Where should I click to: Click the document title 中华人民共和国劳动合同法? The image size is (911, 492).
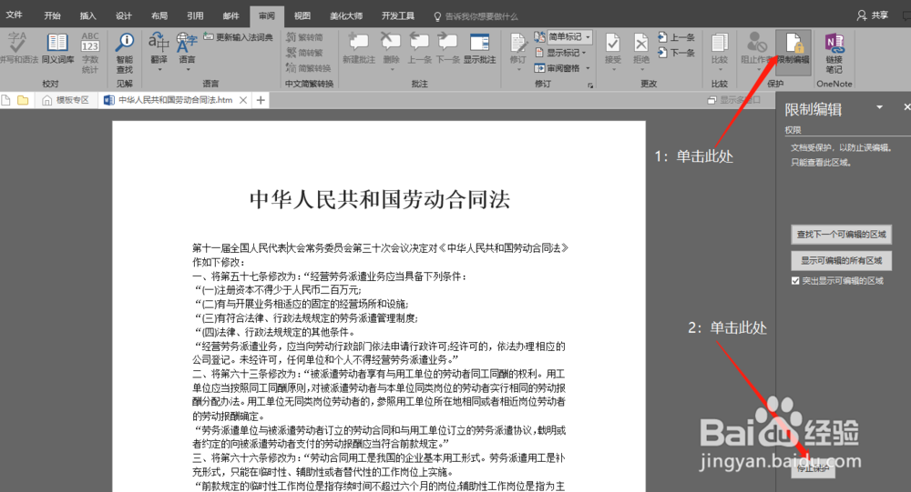pos(379,199)
